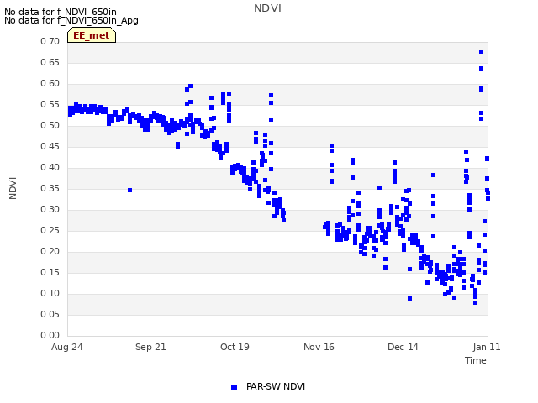Click the 0.10 y-axis value
Screen dimensions: 538x403
click(x=50, y=293)
